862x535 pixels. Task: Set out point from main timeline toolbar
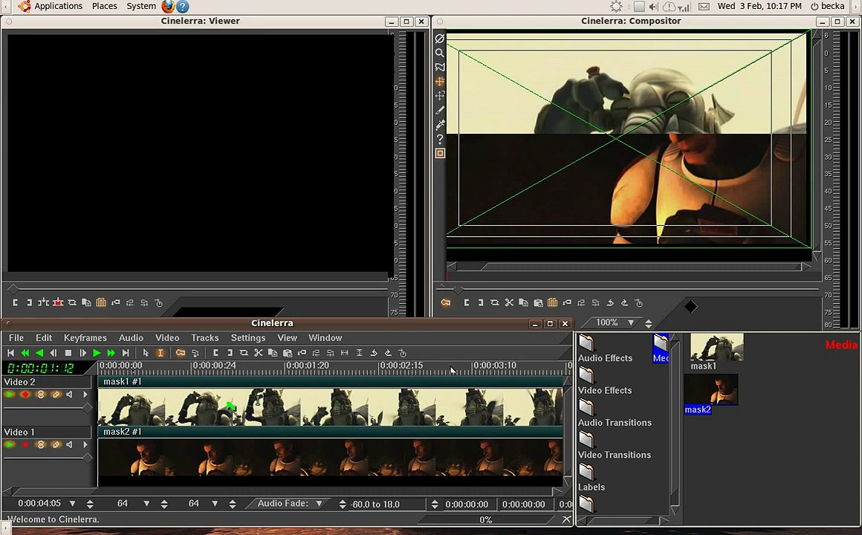(x=230, y=353)
